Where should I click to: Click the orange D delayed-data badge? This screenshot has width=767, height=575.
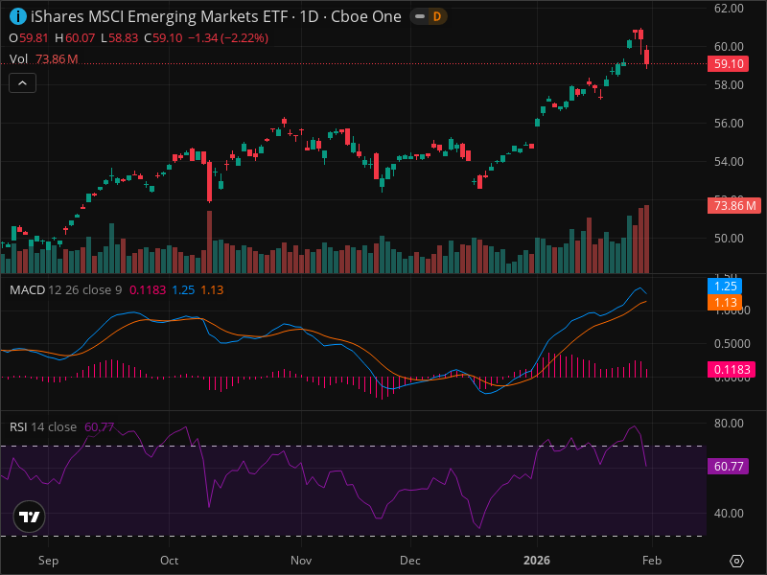[437, 16]
